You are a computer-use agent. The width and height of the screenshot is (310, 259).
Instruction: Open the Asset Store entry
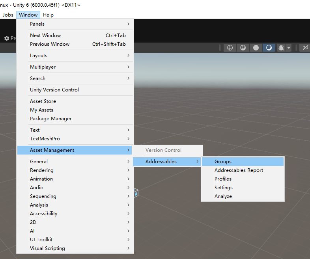point(75,101)
